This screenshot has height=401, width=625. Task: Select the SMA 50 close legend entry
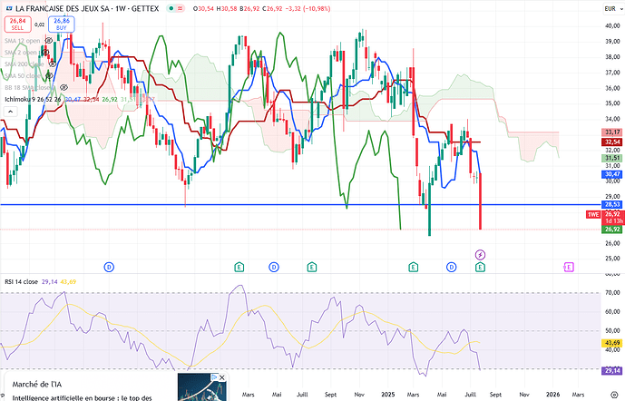(x=26, y=76)
